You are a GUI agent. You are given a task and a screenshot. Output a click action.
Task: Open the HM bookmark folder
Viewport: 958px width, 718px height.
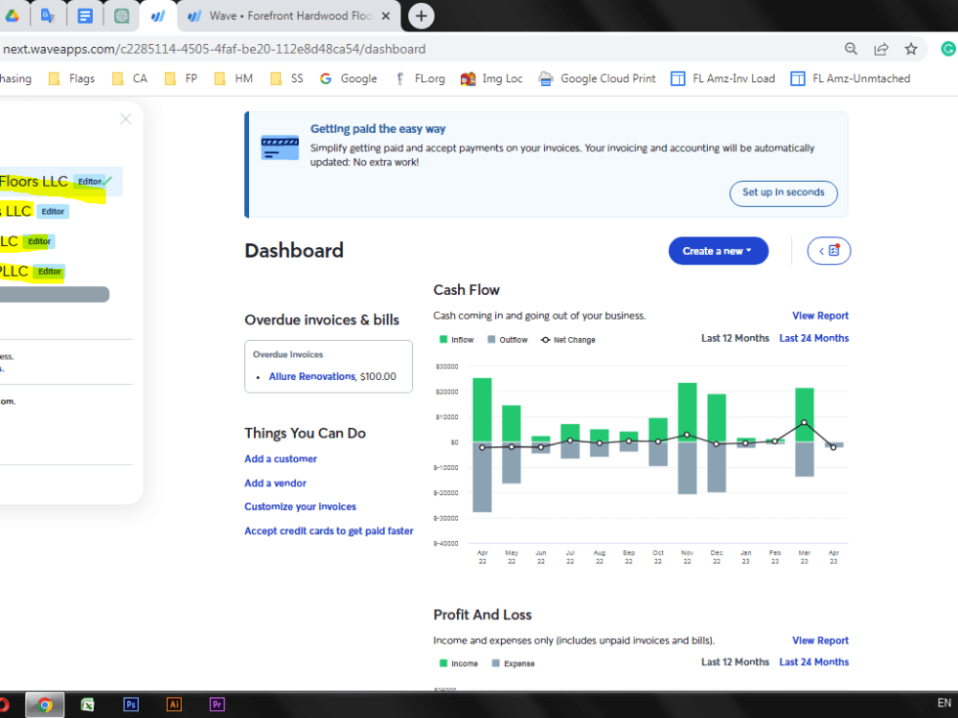234,79
